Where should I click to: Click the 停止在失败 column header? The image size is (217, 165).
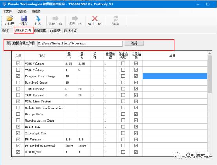pos(123,56)
